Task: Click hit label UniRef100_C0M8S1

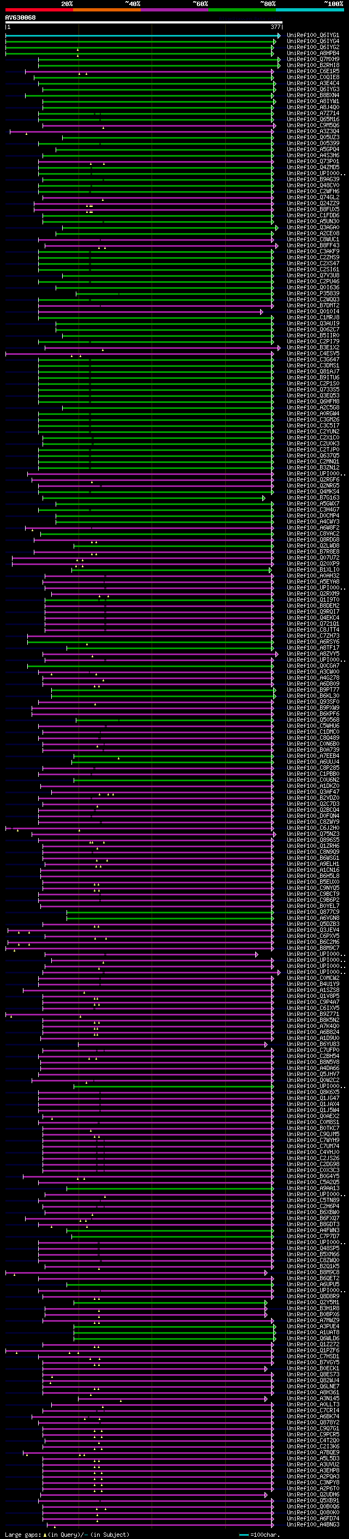Action: click(313, 1122)
